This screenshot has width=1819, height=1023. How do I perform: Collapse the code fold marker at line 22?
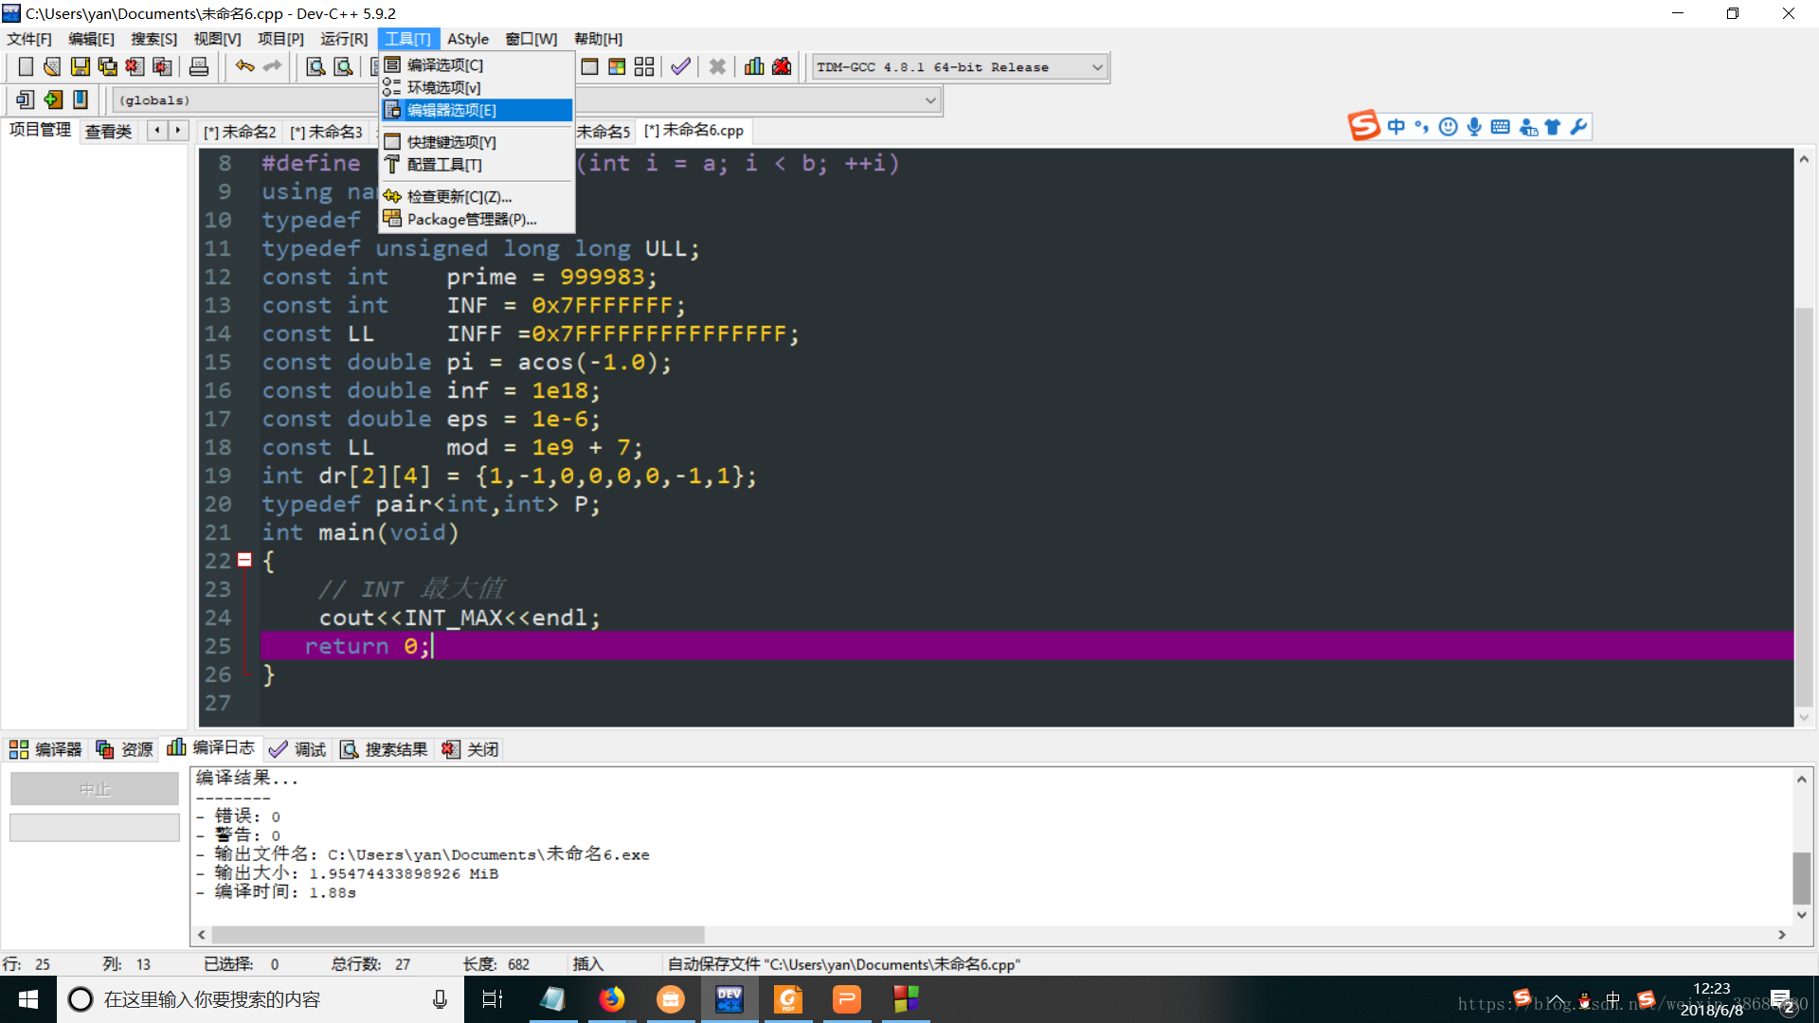coord(244,560)
